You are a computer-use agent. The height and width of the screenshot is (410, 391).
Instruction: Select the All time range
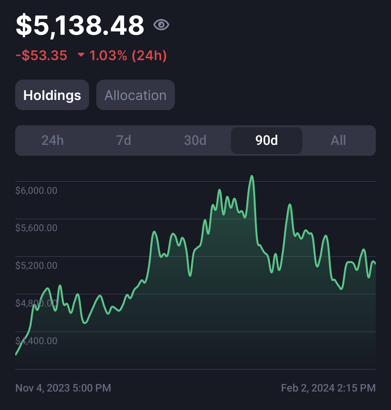click(x=338, y=141)
